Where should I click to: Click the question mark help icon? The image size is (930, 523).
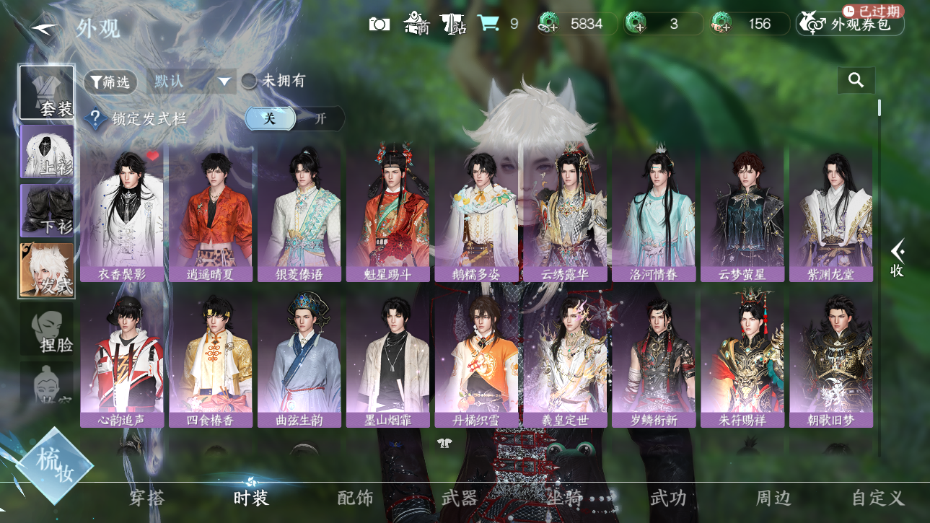tap(95, 119)
